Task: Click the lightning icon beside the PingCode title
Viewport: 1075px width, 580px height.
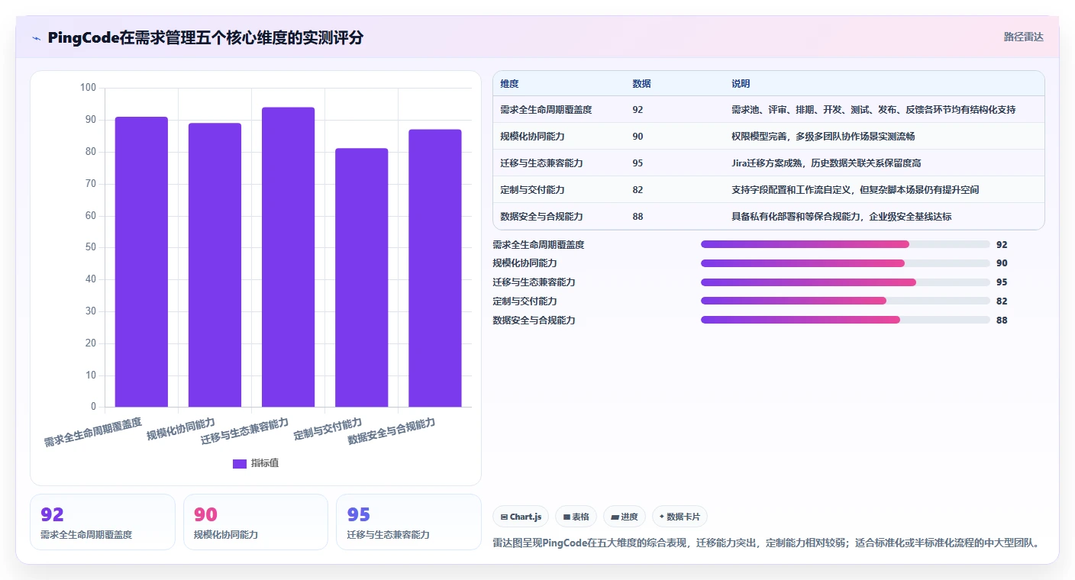Action: pos(37,38)
